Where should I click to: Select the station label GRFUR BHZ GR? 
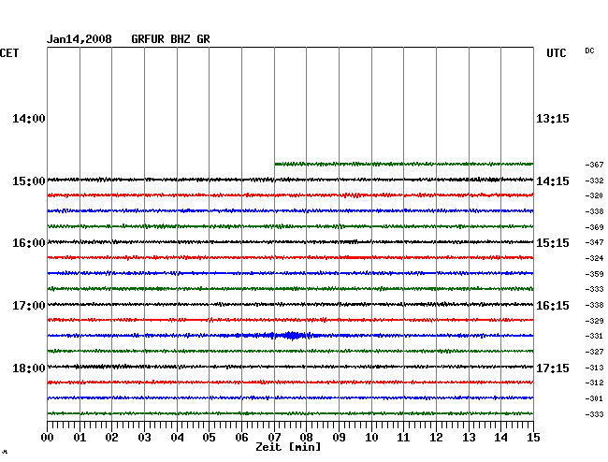[x=170, y=39]
